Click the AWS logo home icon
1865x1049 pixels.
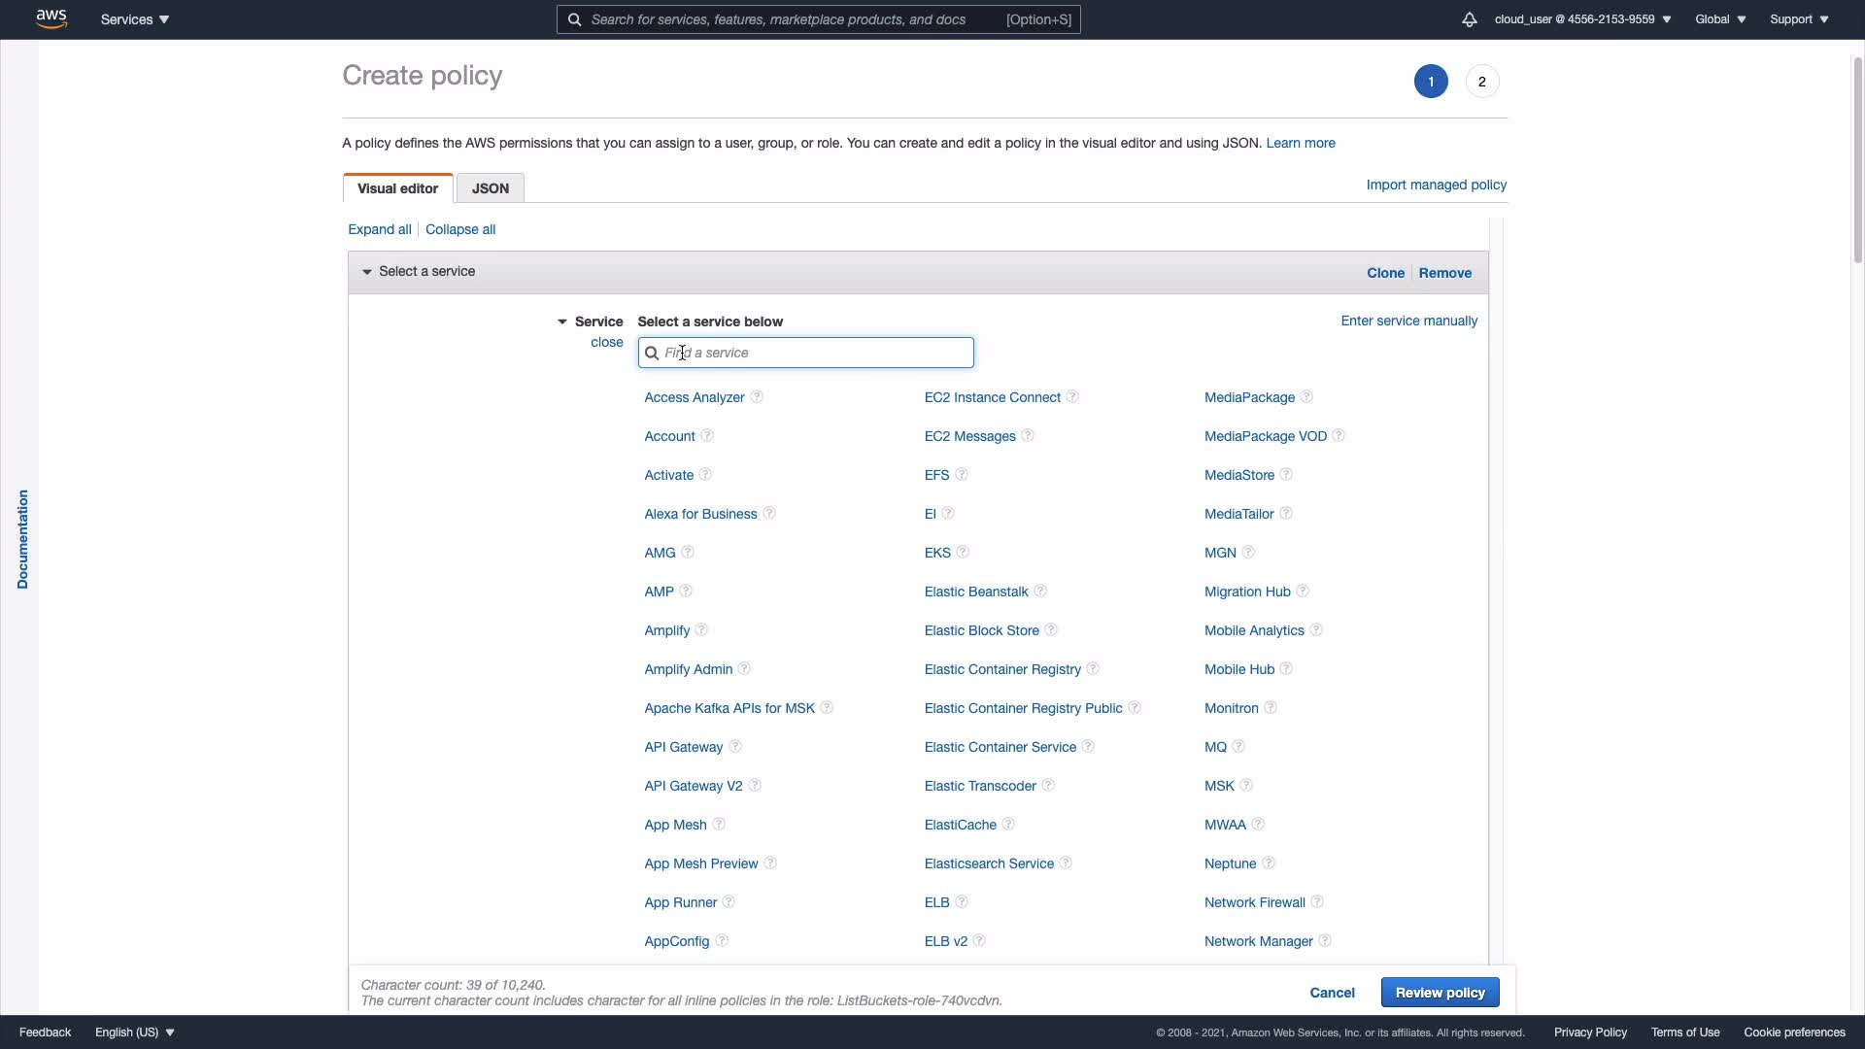[51, 18]
